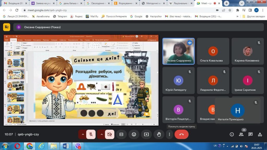The height and width of the screenshot is (150, 267).
Task: Open the Telegram bookmark
Action: coord(60,16)
